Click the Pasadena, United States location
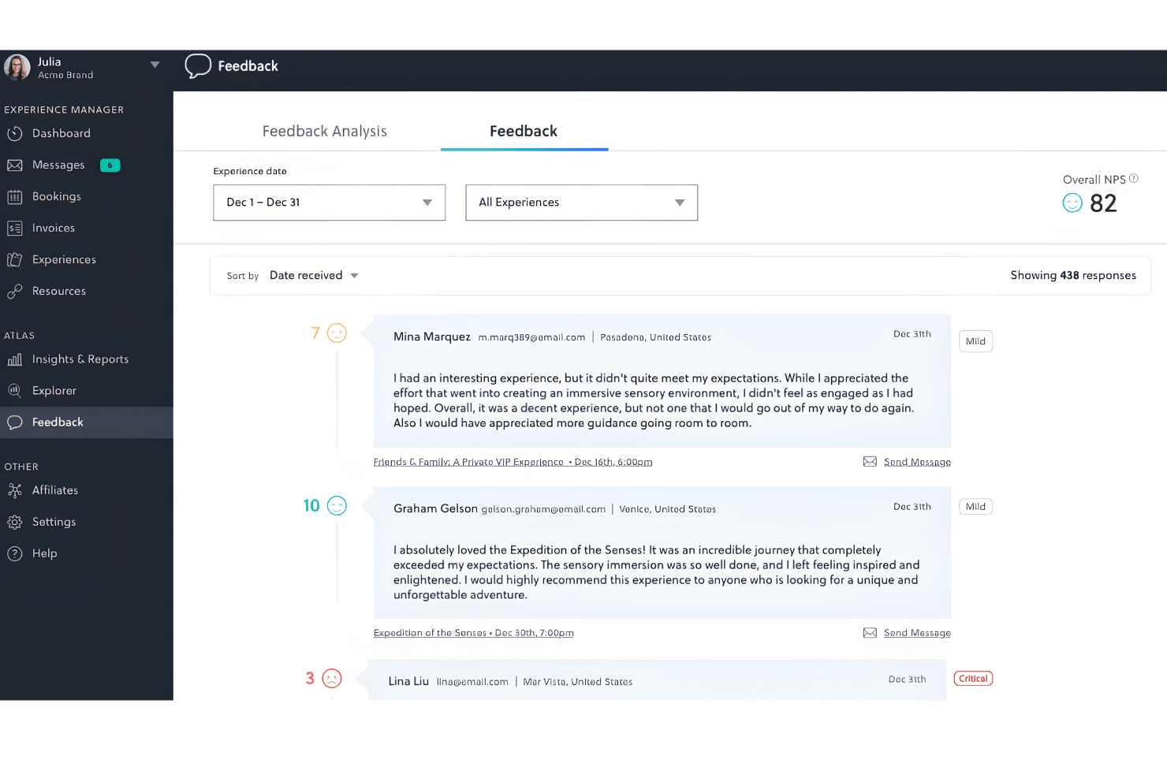 [x=655, y=337]
